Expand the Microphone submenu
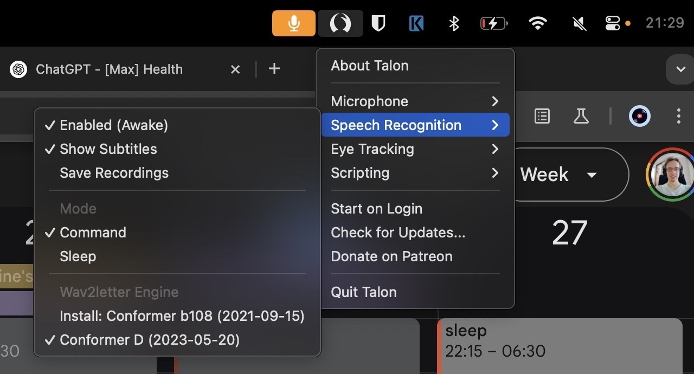This screenshot has width=694, height=374. pos(416,101)
